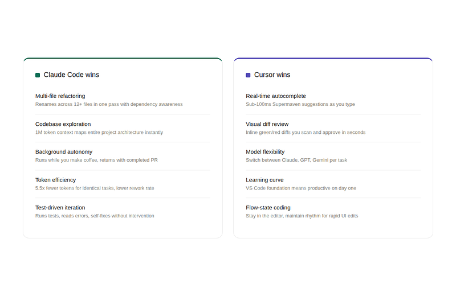Click 'Runs tests, reads errors, self-fixes' description
The image size is (456, 296).
tap(95, 216)
